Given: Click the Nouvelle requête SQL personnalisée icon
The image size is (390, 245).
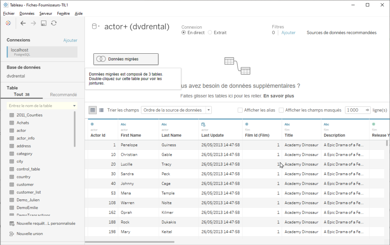Looking at the screenshot, I should coord(12,223).
